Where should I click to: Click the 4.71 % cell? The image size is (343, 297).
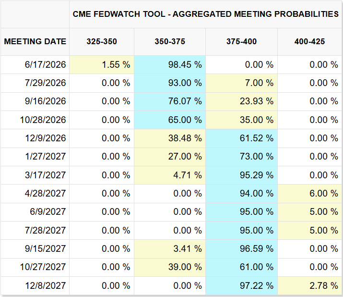tap(170, 175)
